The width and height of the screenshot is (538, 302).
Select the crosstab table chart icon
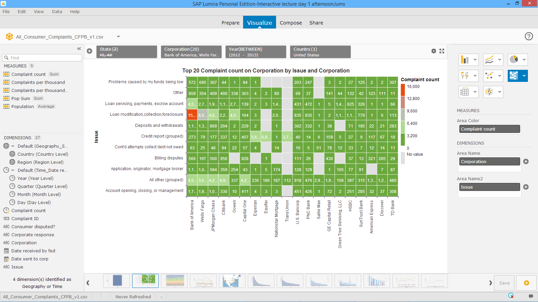click(x=465, y=92)
